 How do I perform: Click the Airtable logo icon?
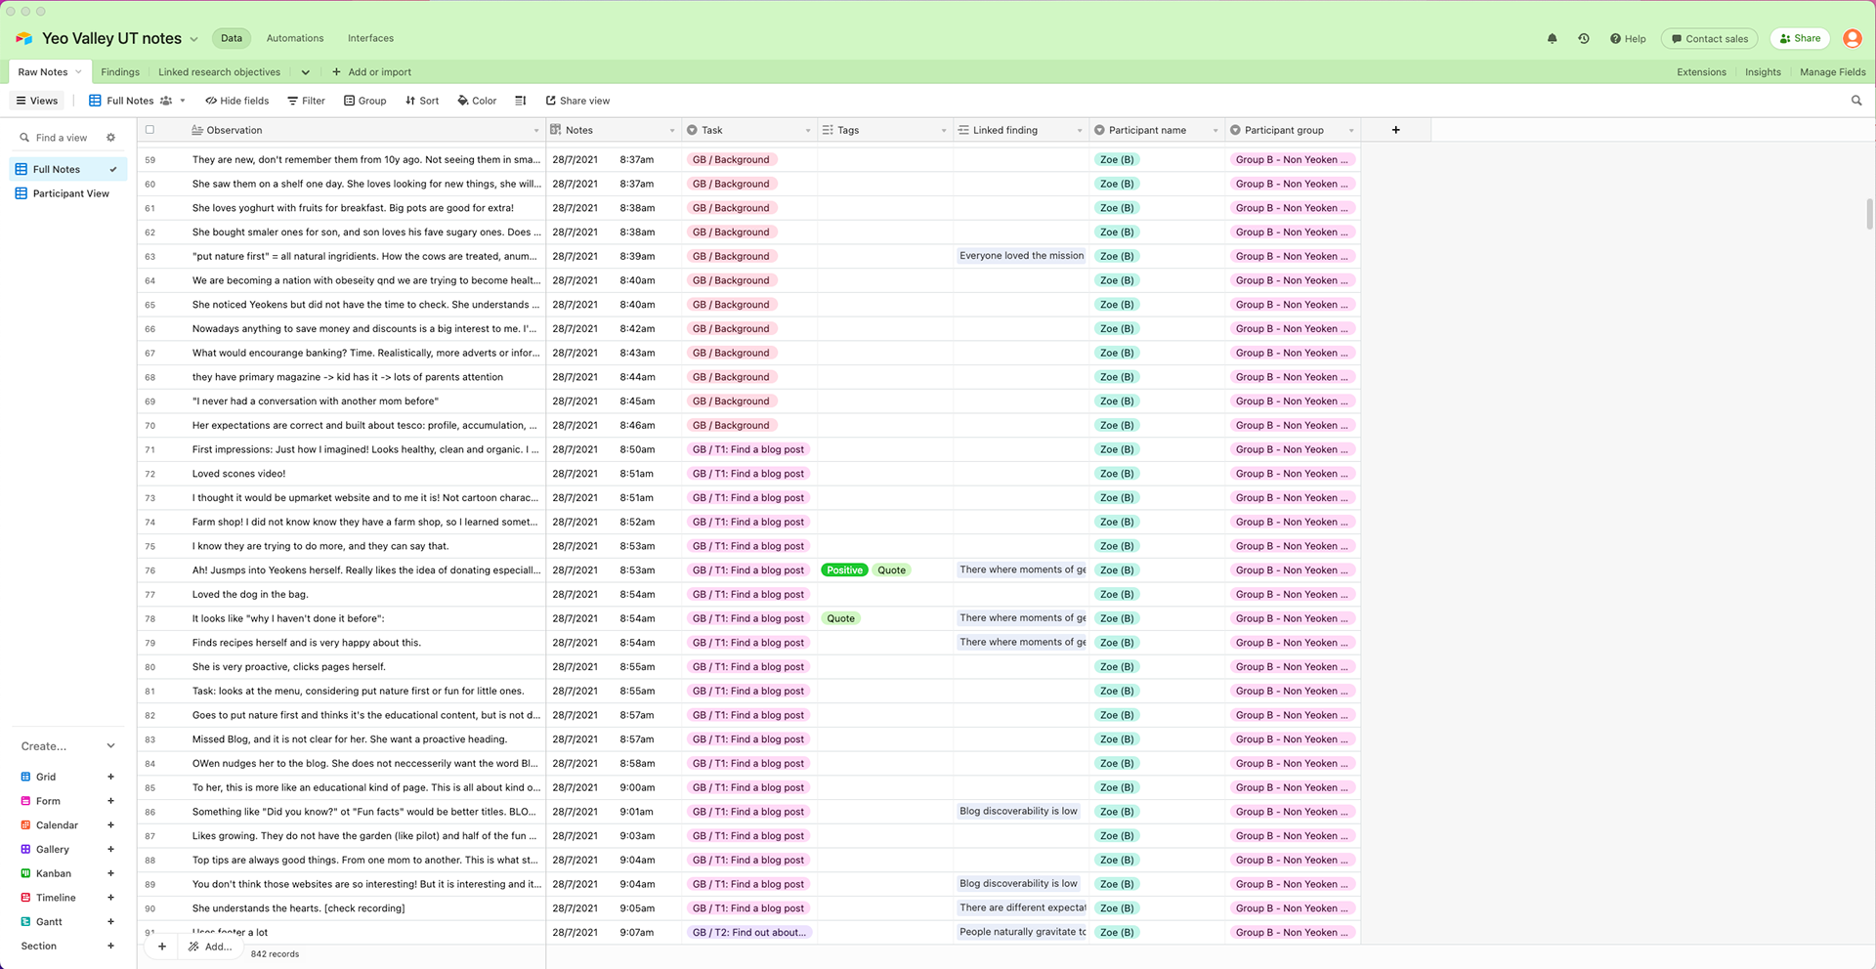coord(24,39)
